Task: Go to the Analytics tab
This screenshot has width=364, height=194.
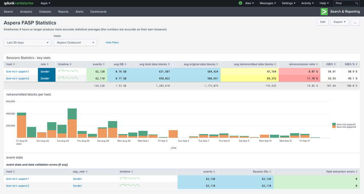Action: pos(26,12)
